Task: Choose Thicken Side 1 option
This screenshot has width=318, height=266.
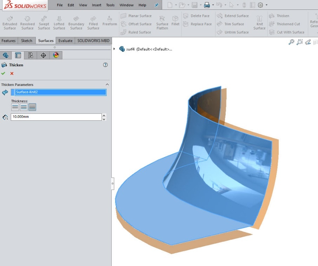Action: (x=15, y=107)
